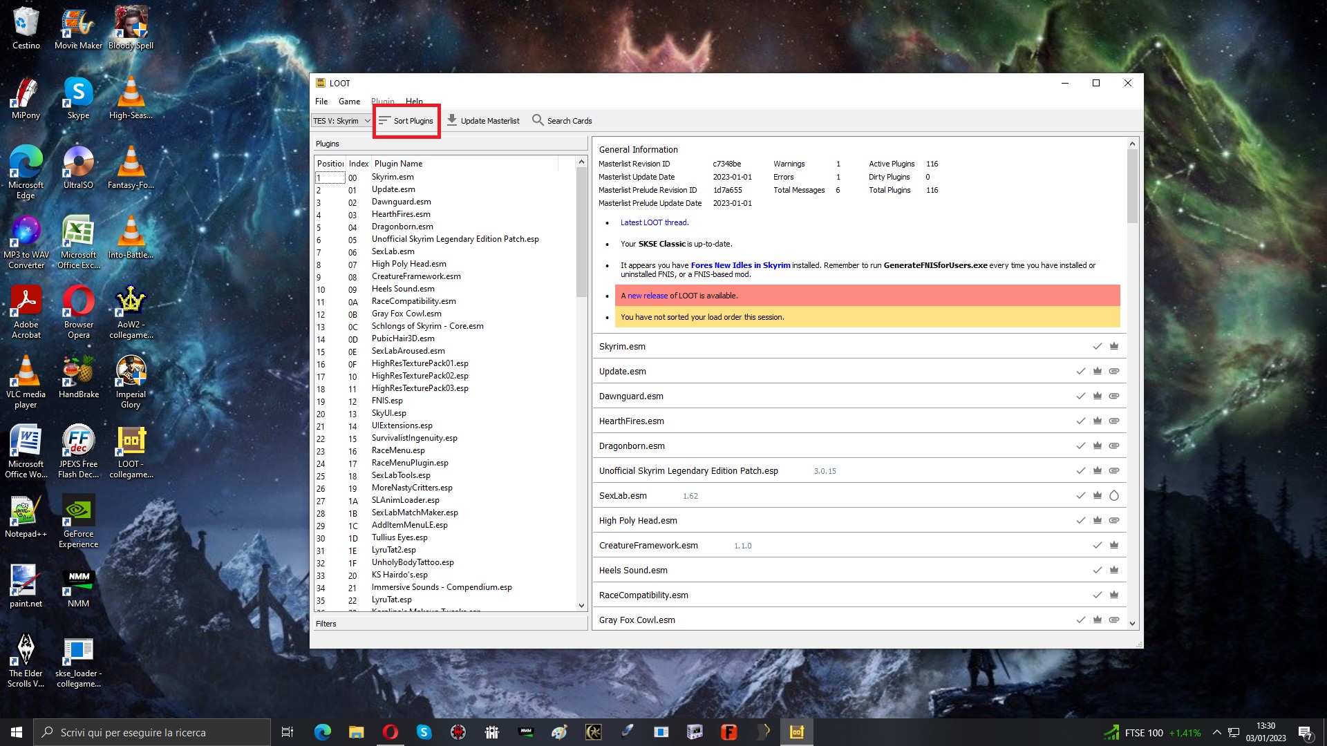Click the Windows Start button

17,732
